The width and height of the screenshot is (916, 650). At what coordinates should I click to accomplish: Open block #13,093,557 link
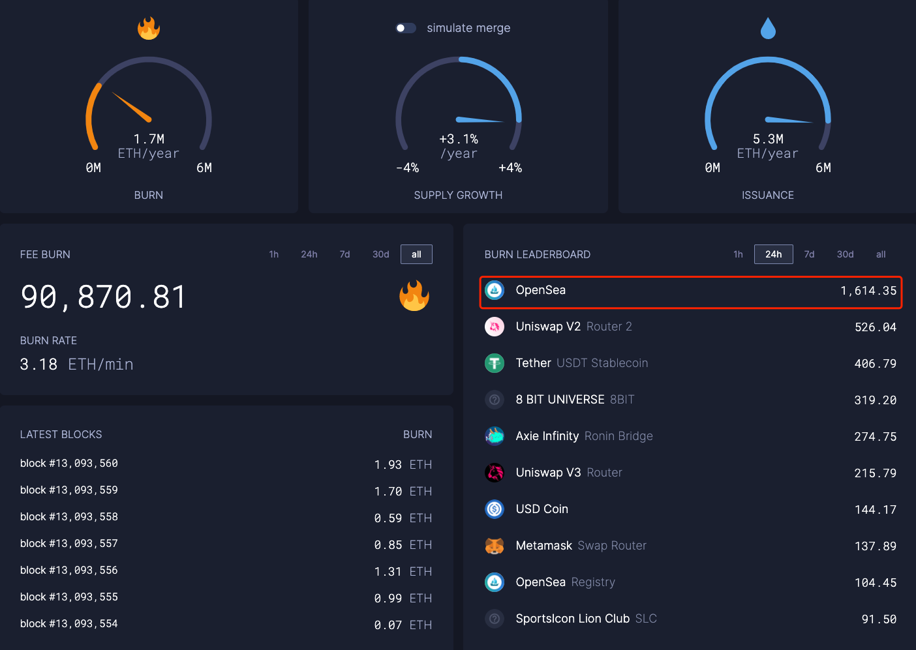pyautogui.click(x=69, y=544)
